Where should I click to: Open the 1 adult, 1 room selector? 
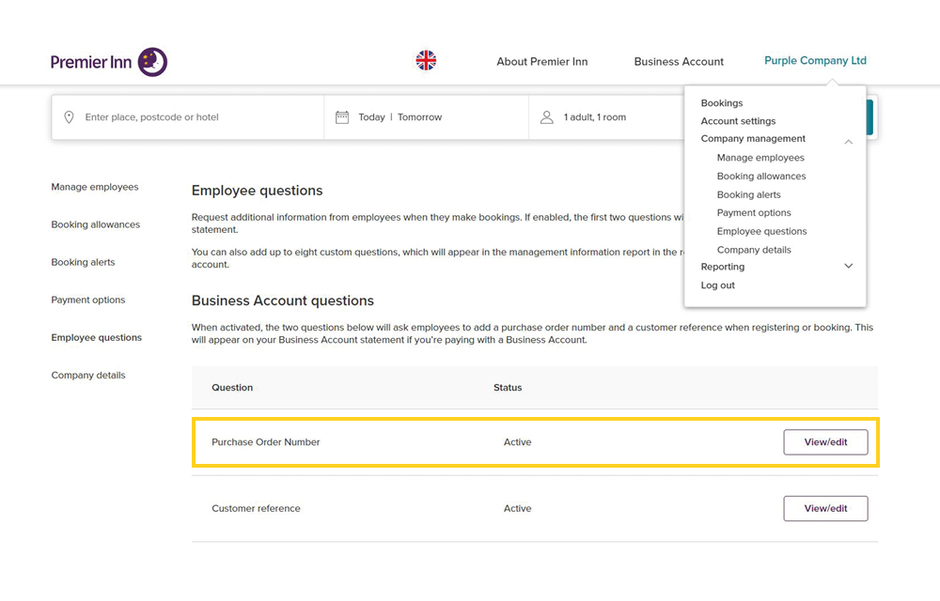pyautogui.click(x=595, y=117)
